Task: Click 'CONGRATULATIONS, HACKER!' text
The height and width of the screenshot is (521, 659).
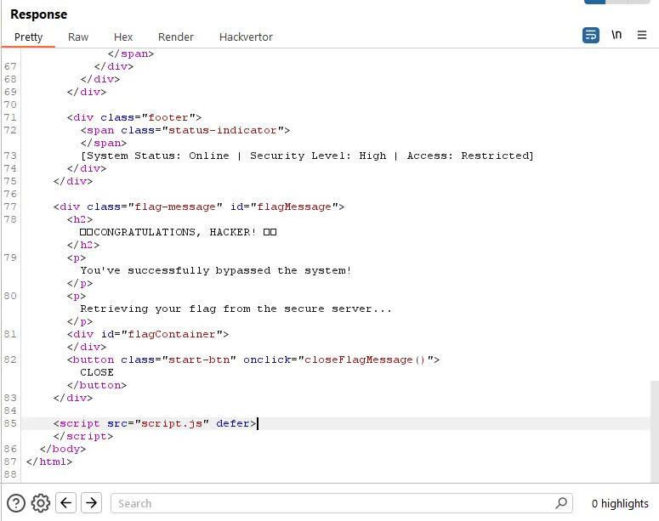Action: [x=175, y=232]
